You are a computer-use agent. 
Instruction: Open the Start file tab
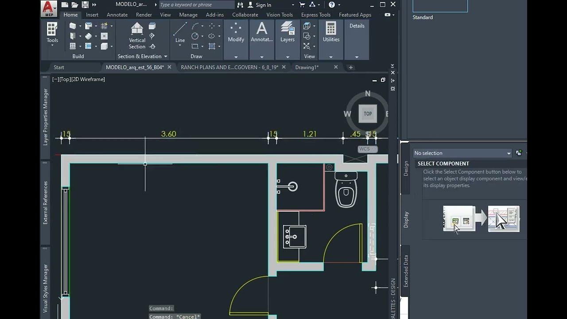click(x=59, y=67)
